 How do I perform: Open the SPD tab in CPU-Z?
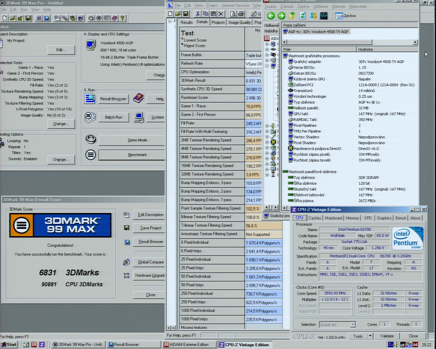click(x=368, y=218)
